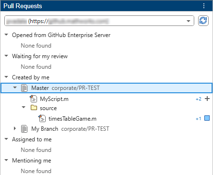The height and width of the screenshot is (175, 213).
Task: Collapse the 'Assigned to me' section
Action: 6,139
